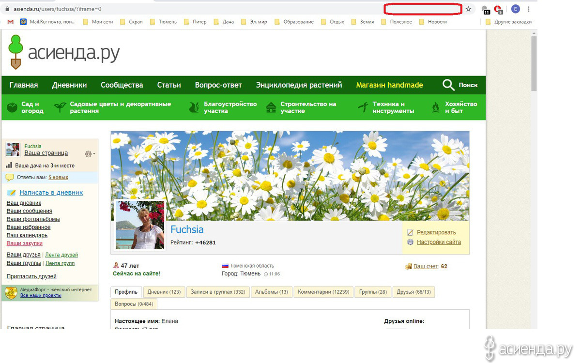The width and height of the screenshot is (581, 363).
Task: Open the Написать в дневник link
Action: (51, 193)
